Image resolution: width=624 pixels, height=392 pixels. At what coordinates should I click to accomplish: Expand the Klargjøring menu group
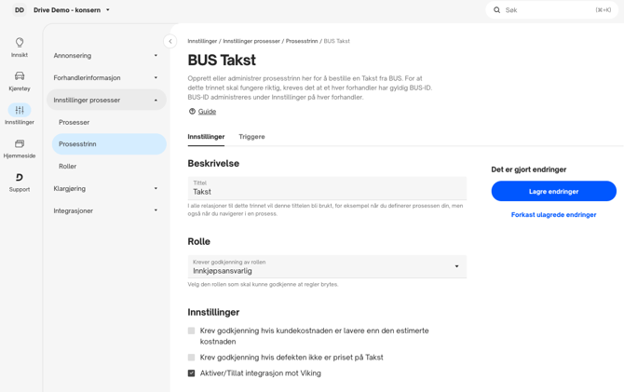[x=105, y=189]
